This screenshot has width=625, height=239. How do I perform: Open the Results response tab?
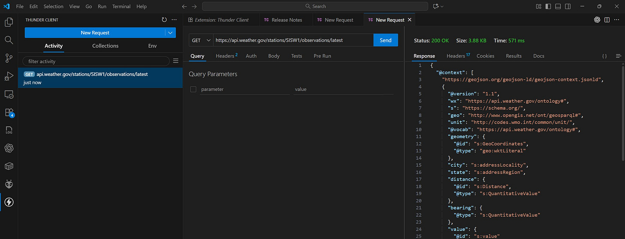coord(514,56)
